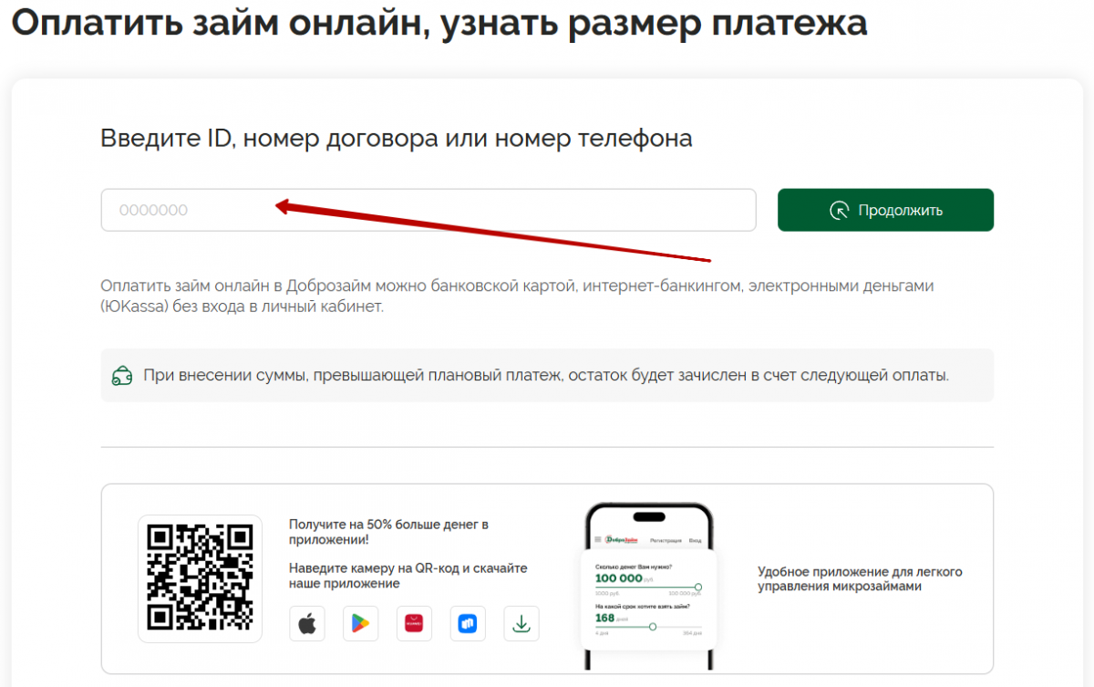Click the loan term slider handle showing 168
This screenshot has width=1094, height=687.
click(653, 627)
